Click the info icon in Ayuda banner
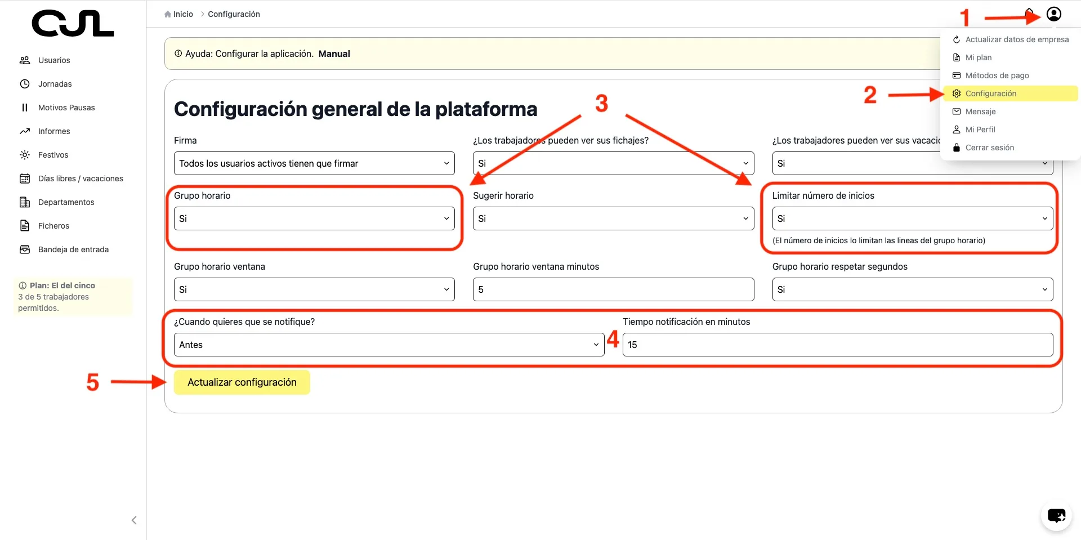Image resolution: width=1081 pixels, height=540 pixels. (x=178, y=53)
